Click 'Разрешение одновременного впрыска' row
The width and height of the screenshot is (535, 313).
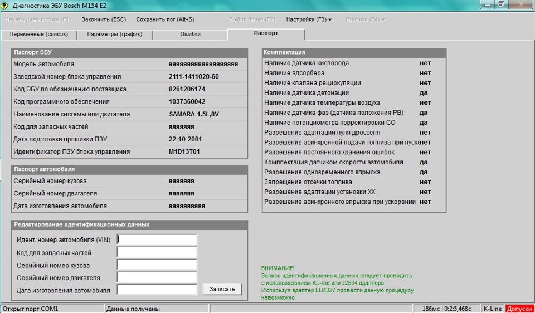(x=354, y=172)
